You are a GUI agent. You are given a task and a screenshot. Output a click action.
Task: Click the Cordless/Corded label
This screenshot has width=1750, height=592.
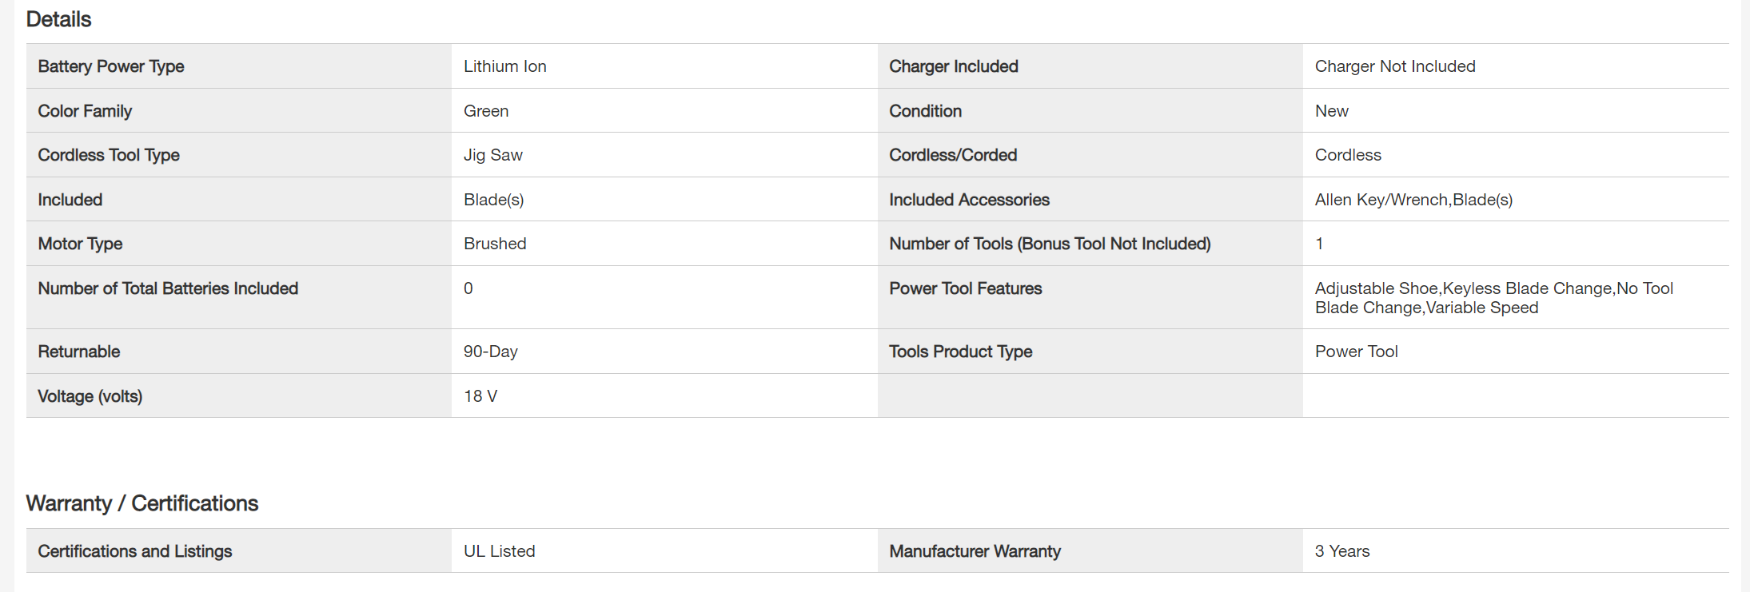click(953, 155)
